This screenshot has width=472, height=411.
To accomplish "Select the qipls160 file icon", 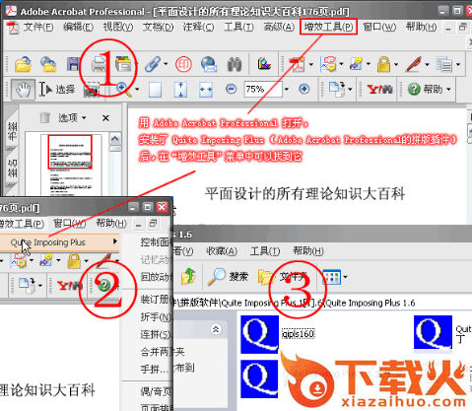I will (259, 334).
